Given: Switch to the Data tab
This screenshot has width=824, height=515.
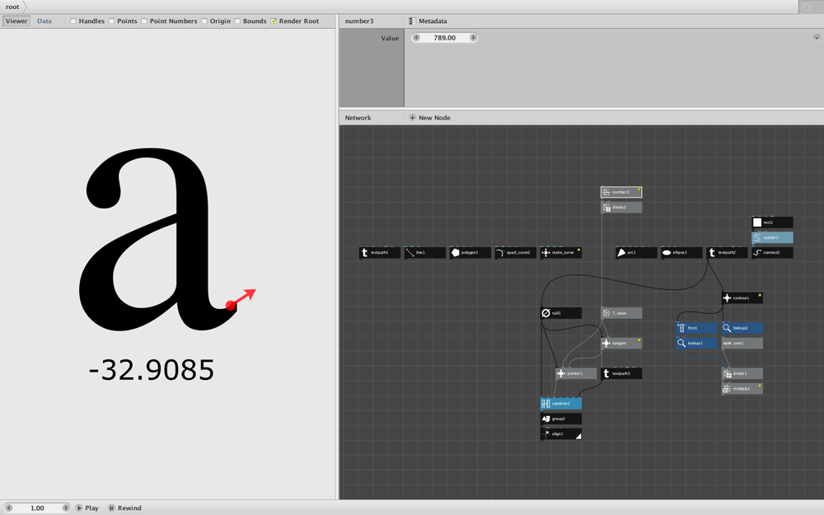Looking at the screenshot, I should (44, 21).
